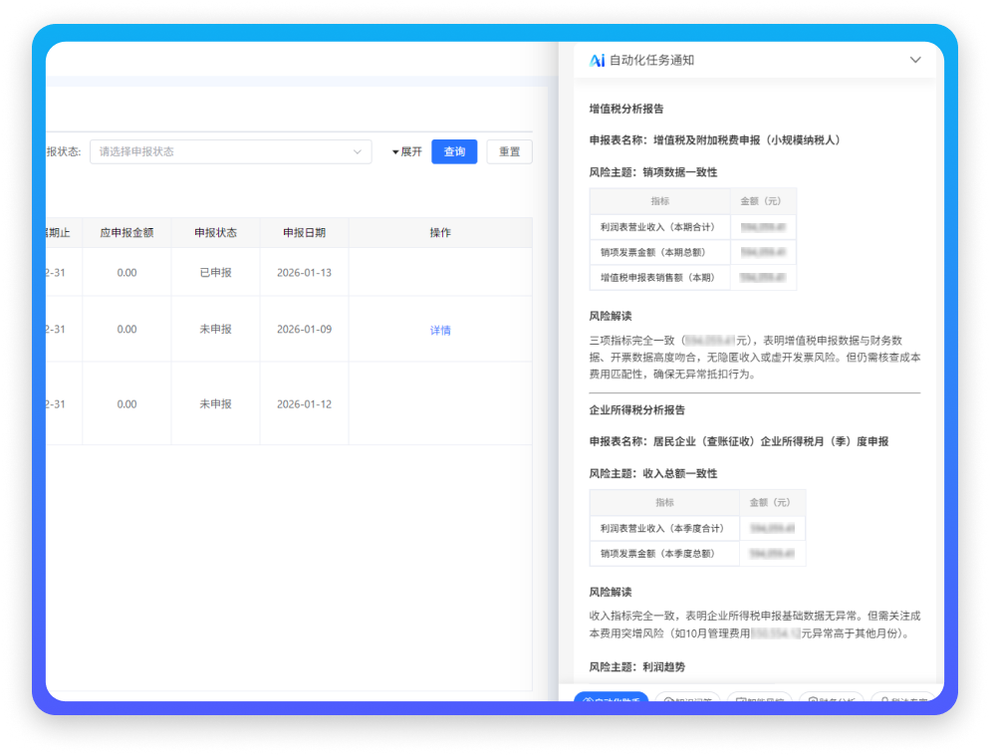Viewport: 990px width, 755px height.
Task: Select the row dated 2026-01-13
Action: [x=304, y=273]
